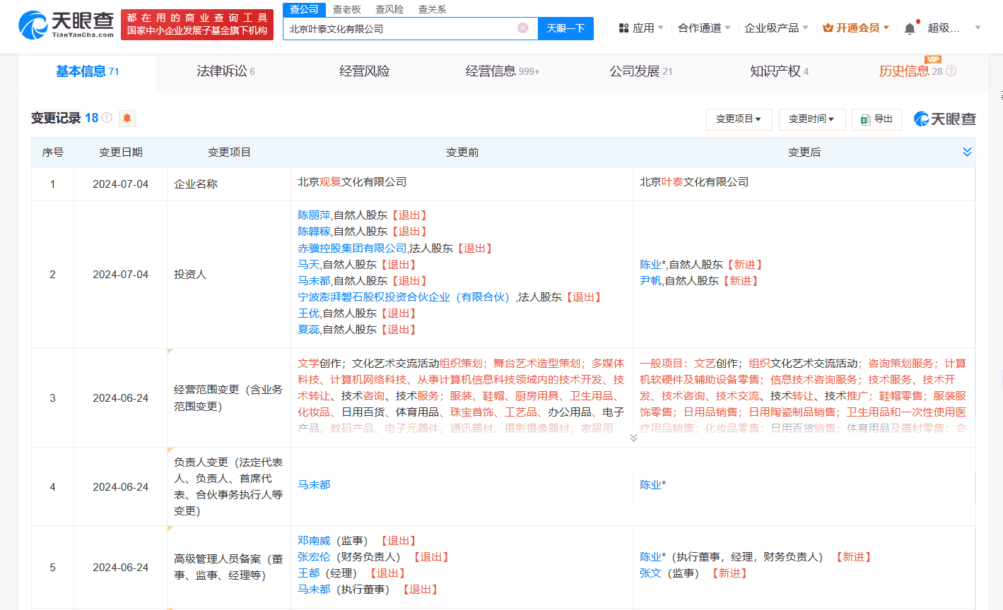Click the 天眼一下 search button
This screenshot has height=610, width=1003.
[x=565, y=28]
